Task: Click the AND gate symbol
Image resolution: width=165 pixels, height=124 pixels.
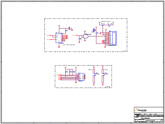Action: tap(86, 36)
